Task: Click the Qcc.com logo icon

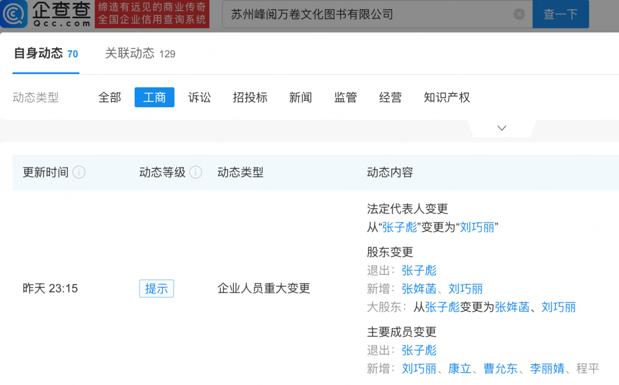Action: click(x=13, y=14)
